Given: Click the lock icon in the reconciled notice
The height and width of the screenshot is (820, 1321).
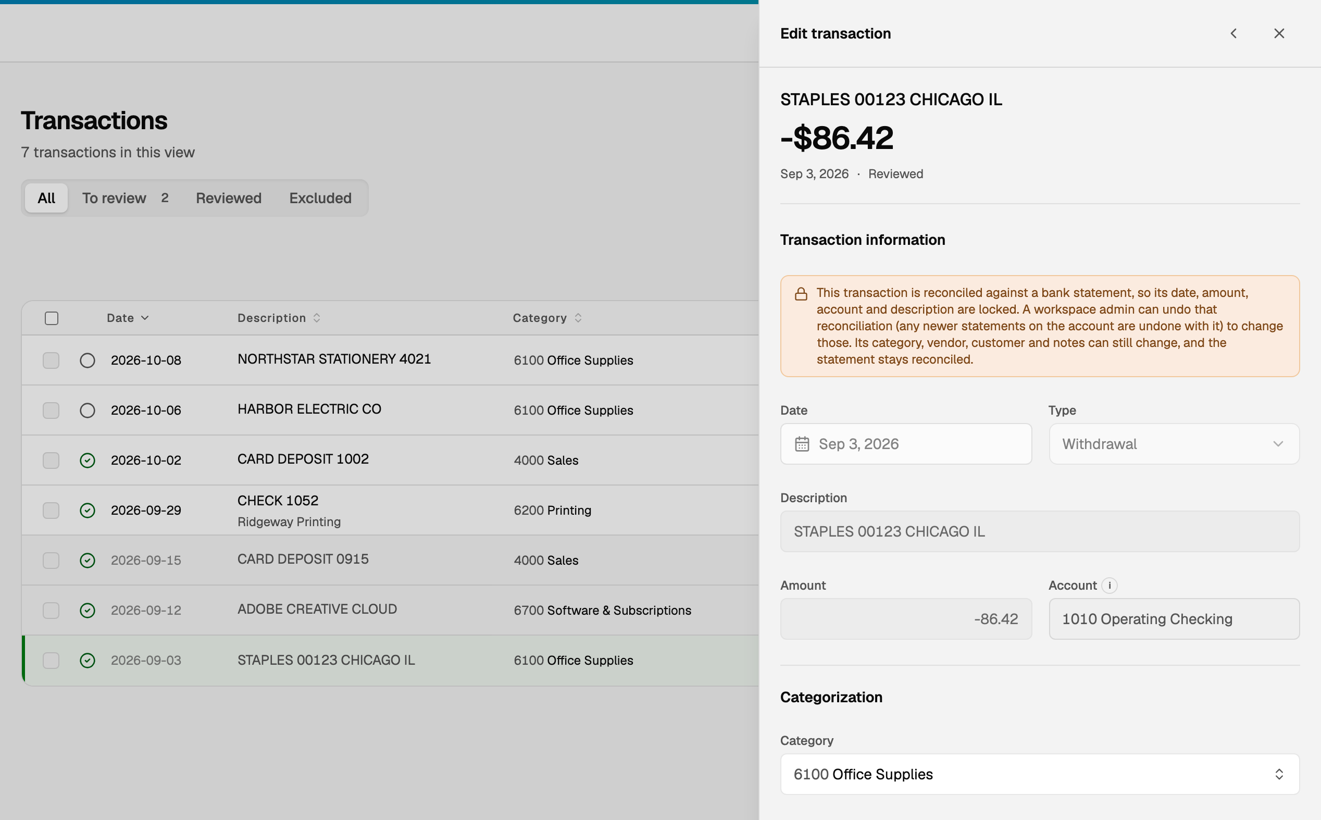Looking at the screenshot, I should click(x=801, y=294).
